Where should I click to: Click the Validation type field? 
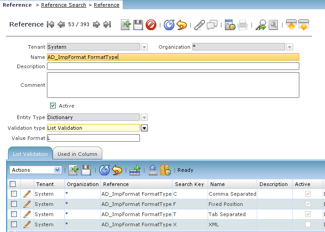(x=93, y=128)
